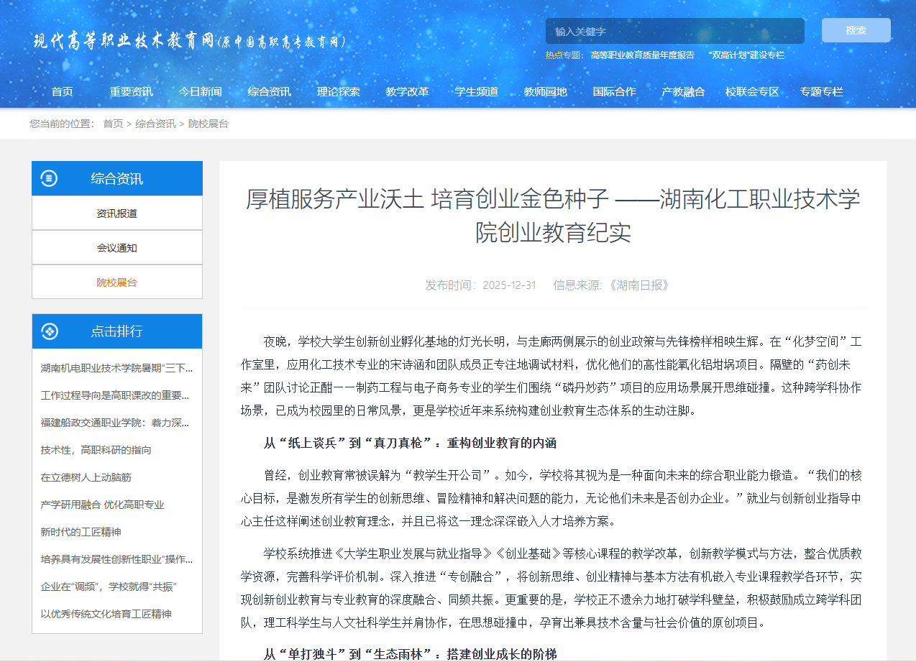Select the 国际合作 menu item
This screenshot has height=662, width=916.
tap(615, 91)
